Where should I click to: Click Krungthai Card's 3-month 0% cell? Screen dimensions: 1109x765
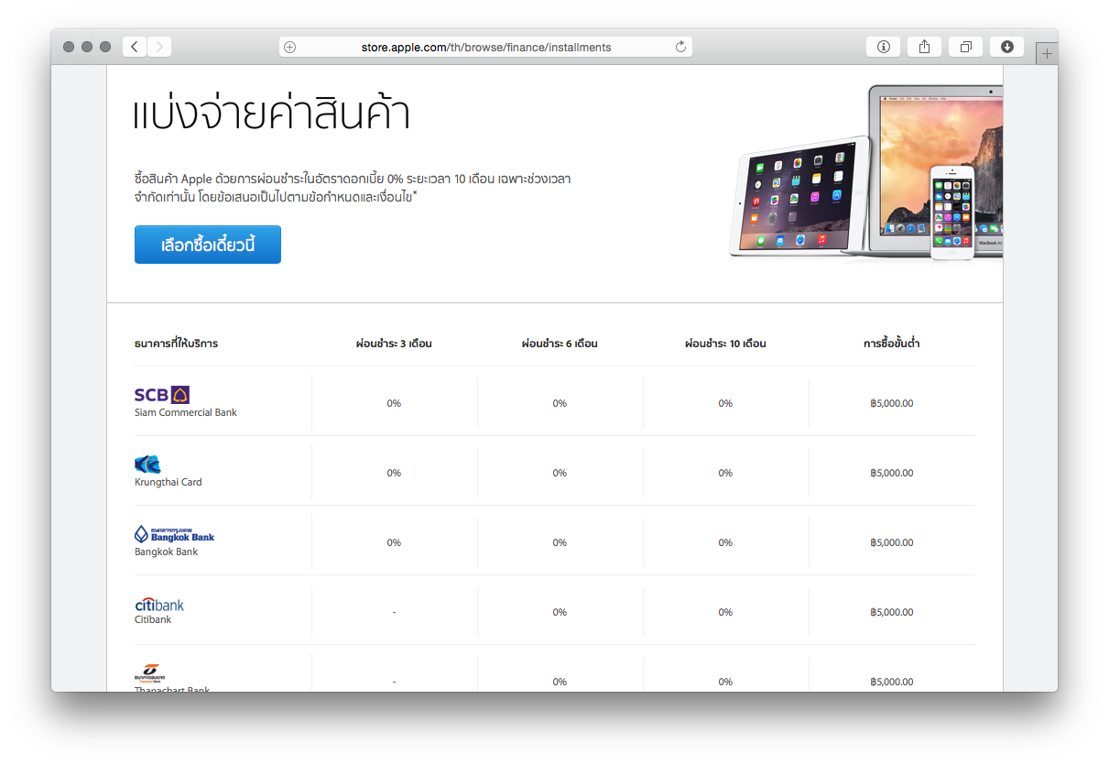pyautogui.click(x=394, y=473)
